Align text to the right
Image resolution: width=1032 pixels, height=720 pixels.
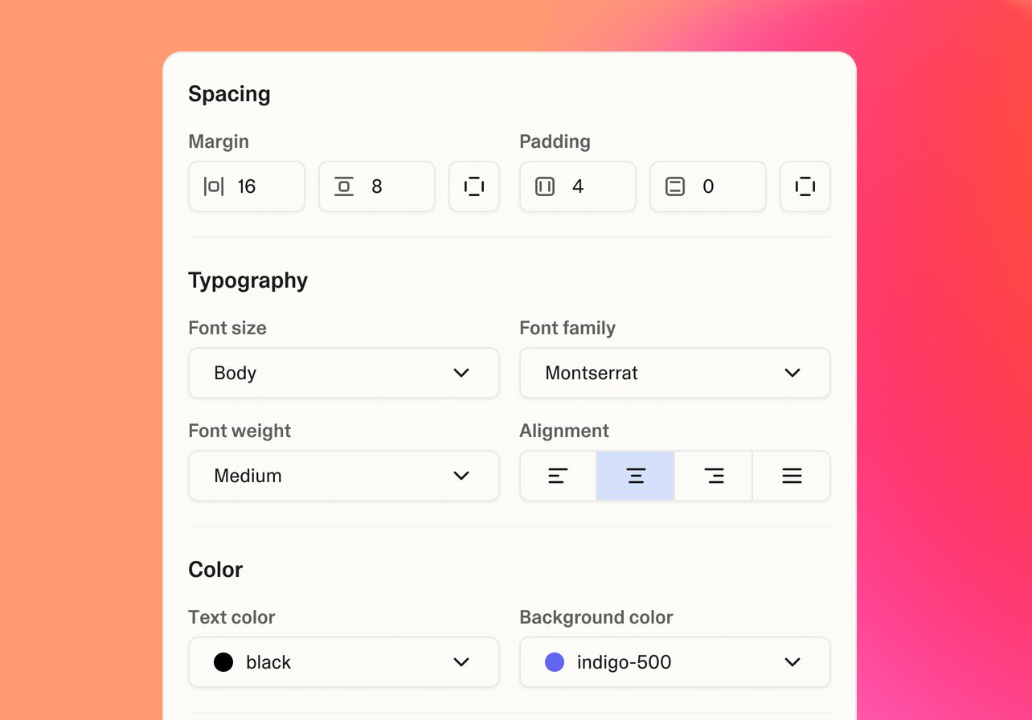tap(714, 476)
